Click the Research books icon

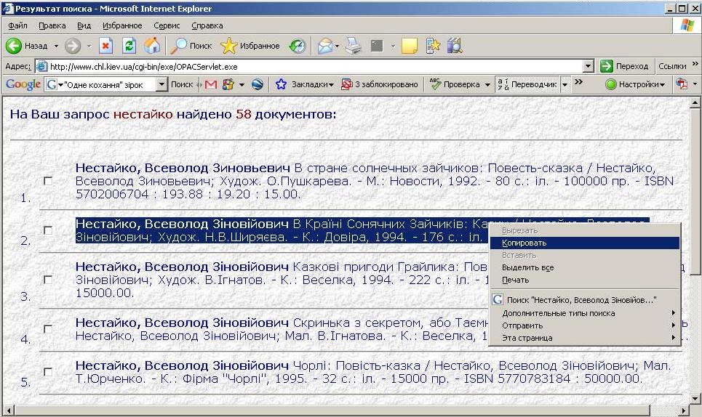click(x=455, y=46)
